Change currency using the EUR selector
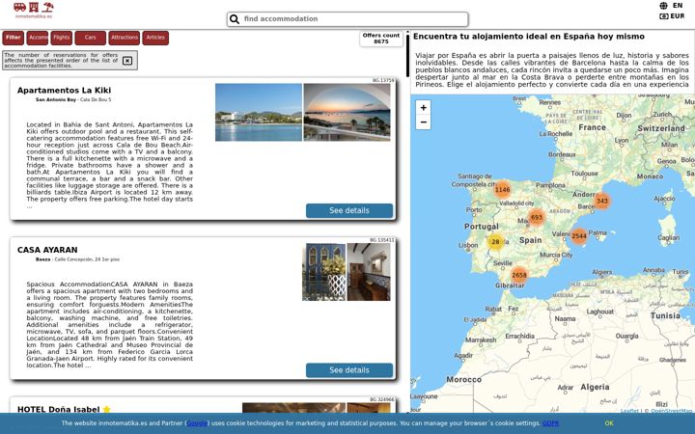Screen dimensions: 695x434 click(678, 16)
